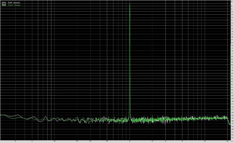Click the topmost value on the dB scale

232,1
